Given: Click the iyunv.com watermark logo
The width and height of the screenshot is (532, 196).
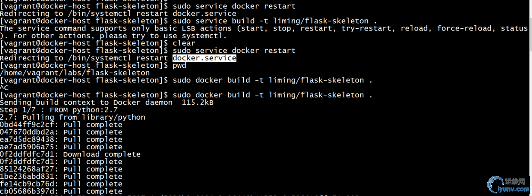Looking at the screenshot, I should pos(508,184).
